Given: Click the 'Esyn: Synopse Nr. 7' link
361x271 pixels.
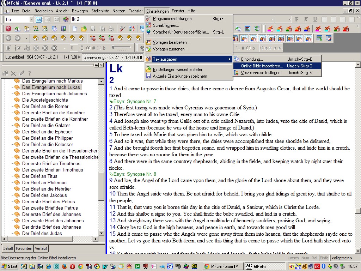Looking at the screenshot, I should pos(135,102).
